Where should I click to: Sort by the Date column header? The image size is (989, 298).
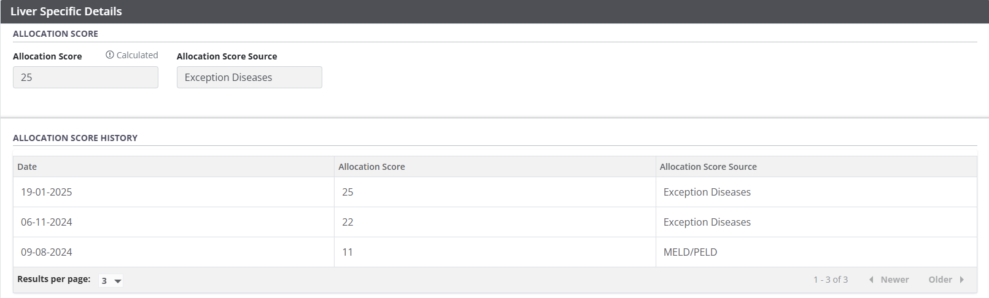(27, 167)
